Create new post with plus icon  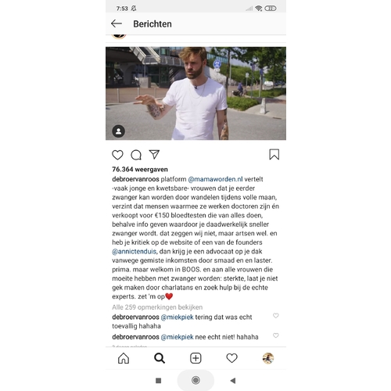click(195, 358)
